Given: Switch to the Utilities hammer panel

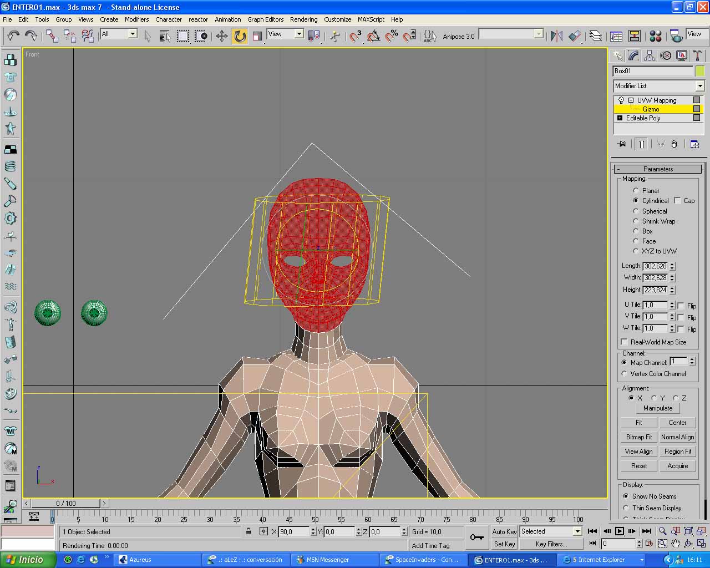Looking at the screenshot, I should pyautogui.click(x=698, y=55).
